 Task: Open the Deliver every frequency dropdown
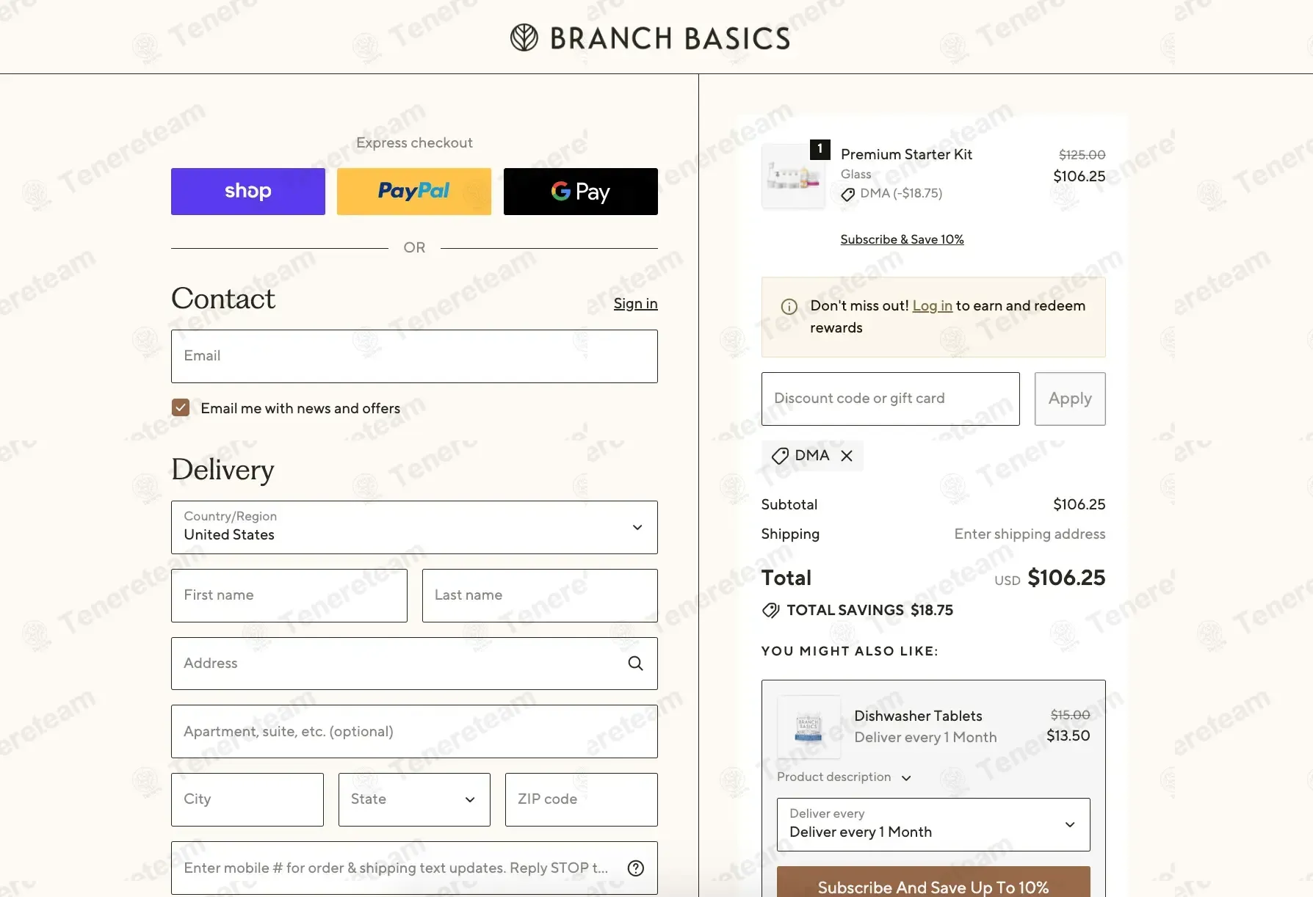(933, 824)
